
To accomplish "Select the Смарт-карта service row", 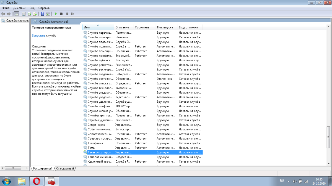I will [x=96, y=125].
